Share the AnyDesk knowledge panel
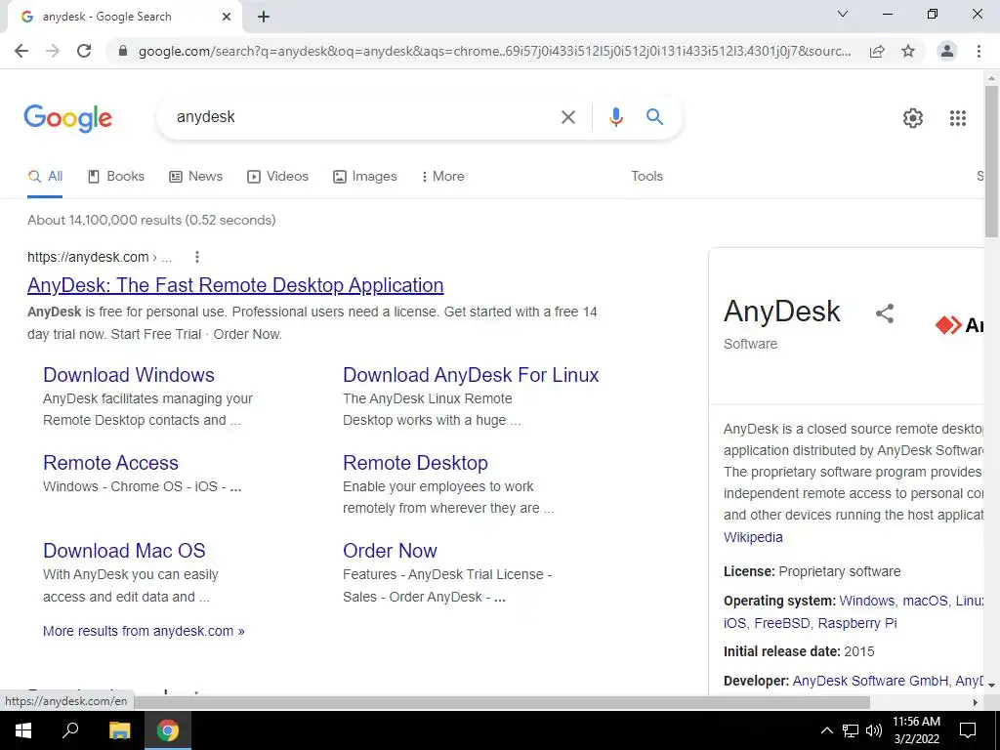Image resolution: width=1000 pixels, height=750 pixels. (885, 313)
